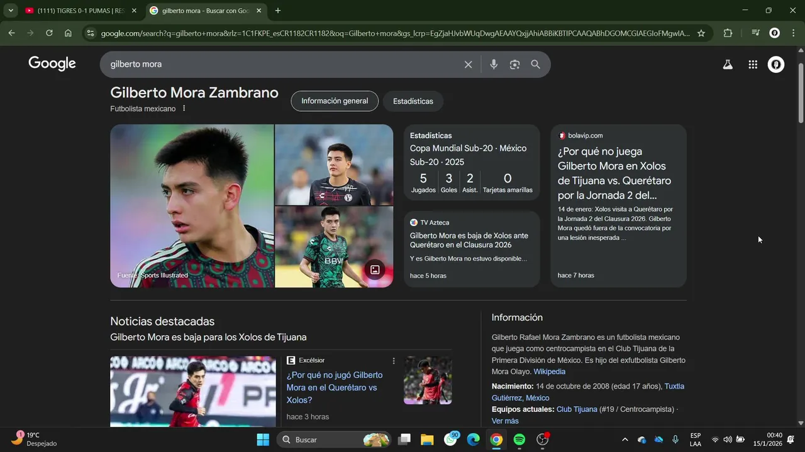The height and width of the screenshot is (452, 805).
Task: Open Search Labs flask icon
Action: coord(728,64)
